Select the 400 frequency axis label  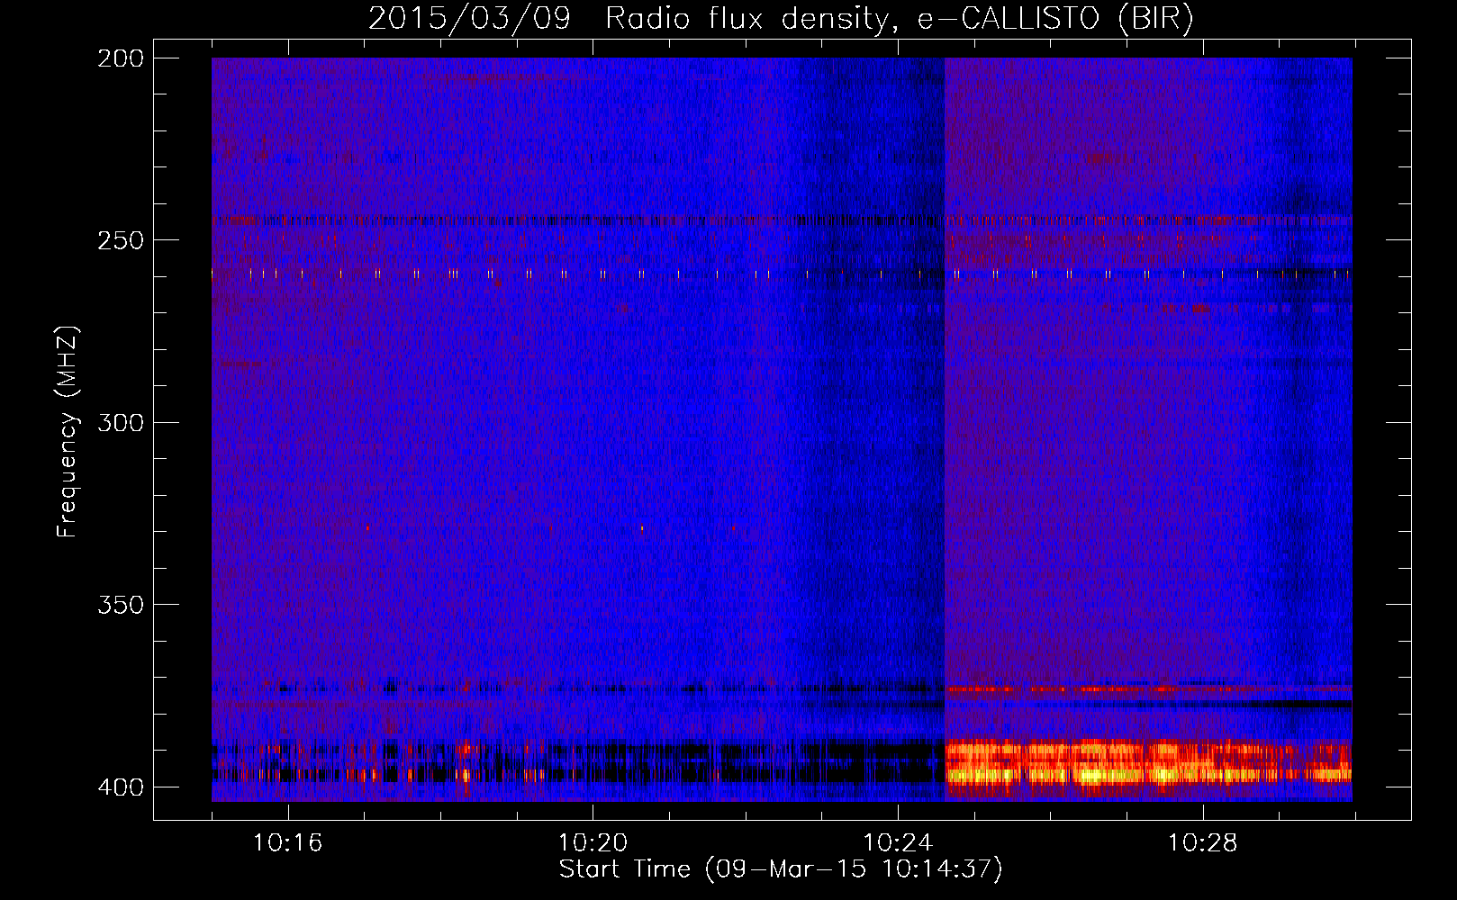click(x=120, y=787)
